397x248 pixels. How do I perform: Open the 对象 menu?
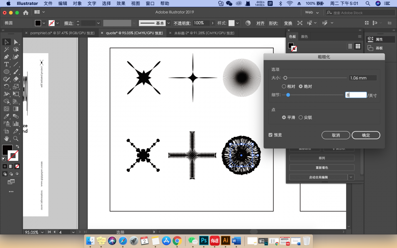(77, 3)
